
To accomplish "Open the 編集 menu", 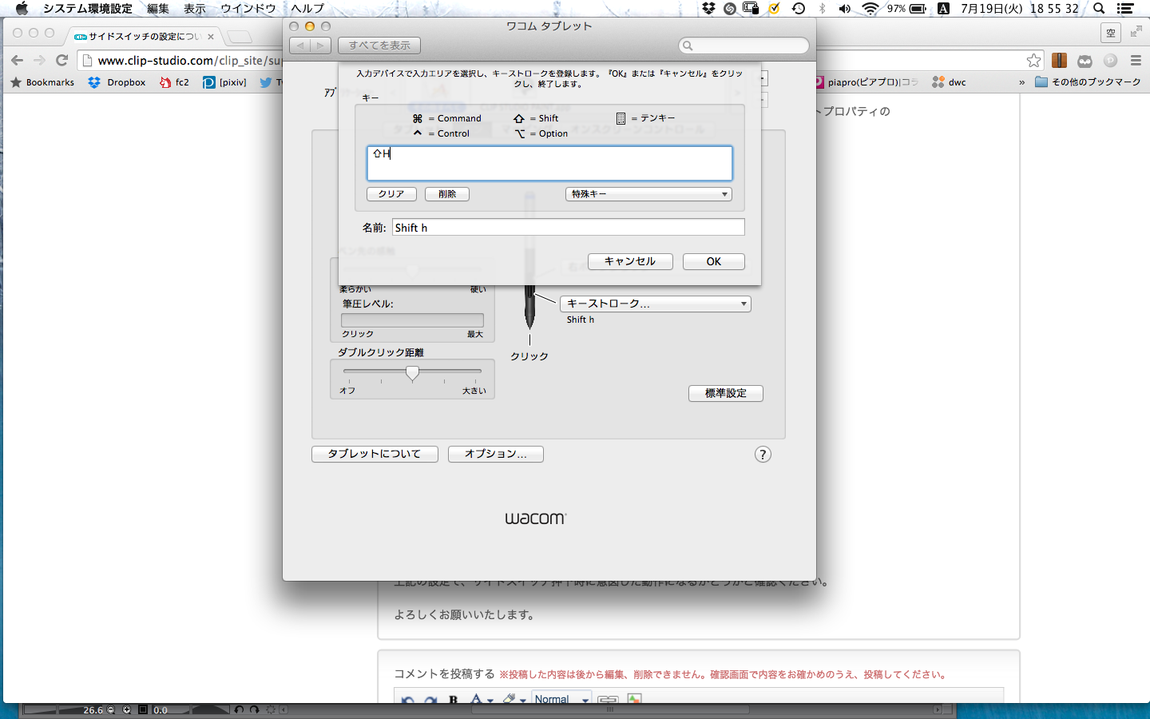I will pyautogui.click(x=158, y=9).
